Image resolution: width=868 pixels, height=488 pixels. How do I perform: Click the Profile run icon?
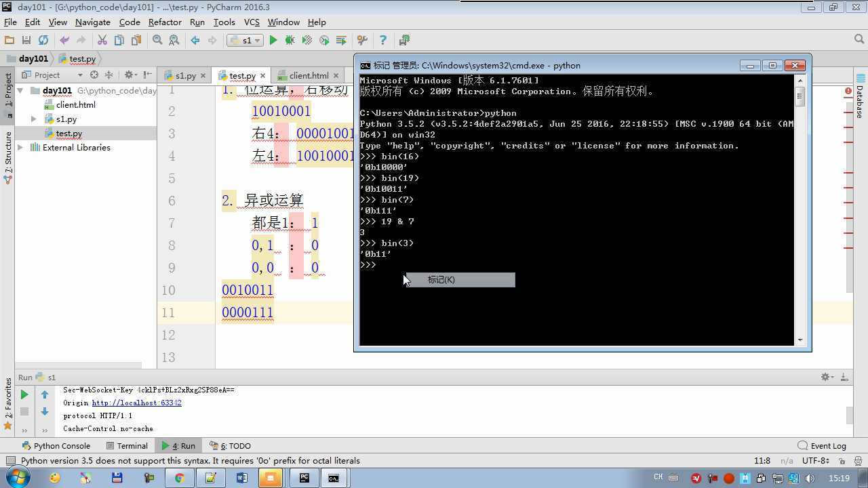pyautogui.click(x=324, y=41)
